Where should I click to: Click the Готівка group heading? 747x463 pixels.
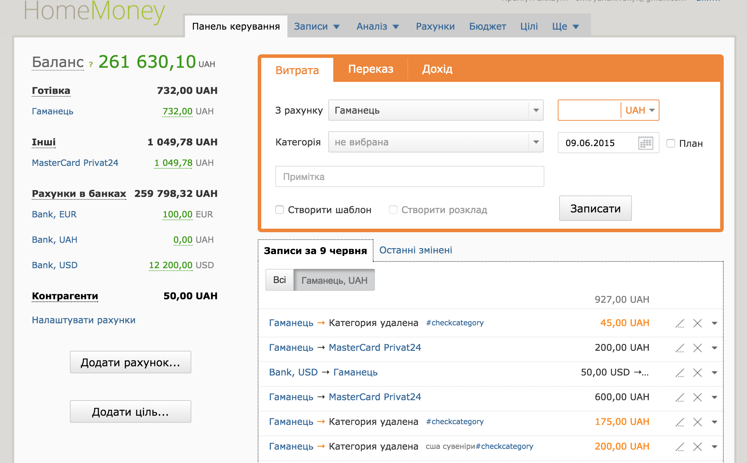click(51, 91)
